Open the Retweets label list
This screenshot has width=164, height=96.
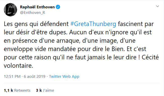[22, 90]
